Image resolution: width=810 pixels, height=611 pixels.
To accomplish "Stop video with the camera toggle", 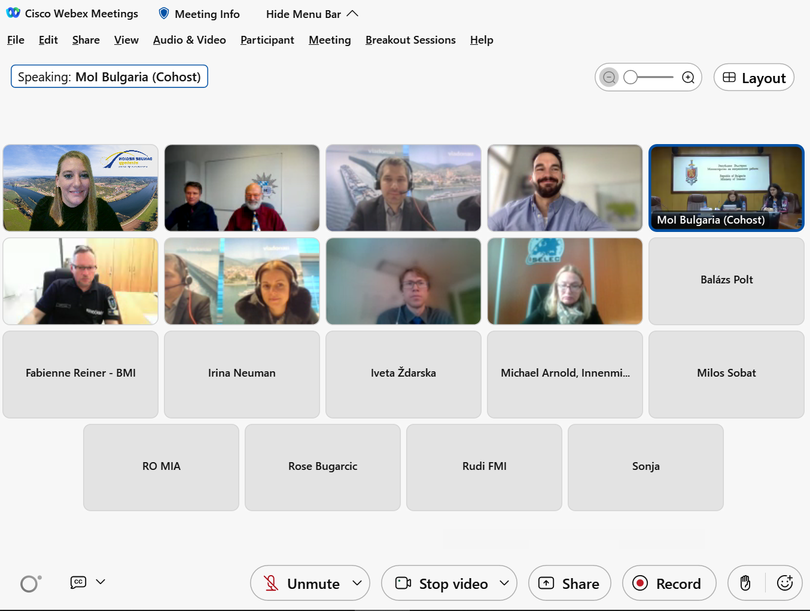I will [443, 583].
